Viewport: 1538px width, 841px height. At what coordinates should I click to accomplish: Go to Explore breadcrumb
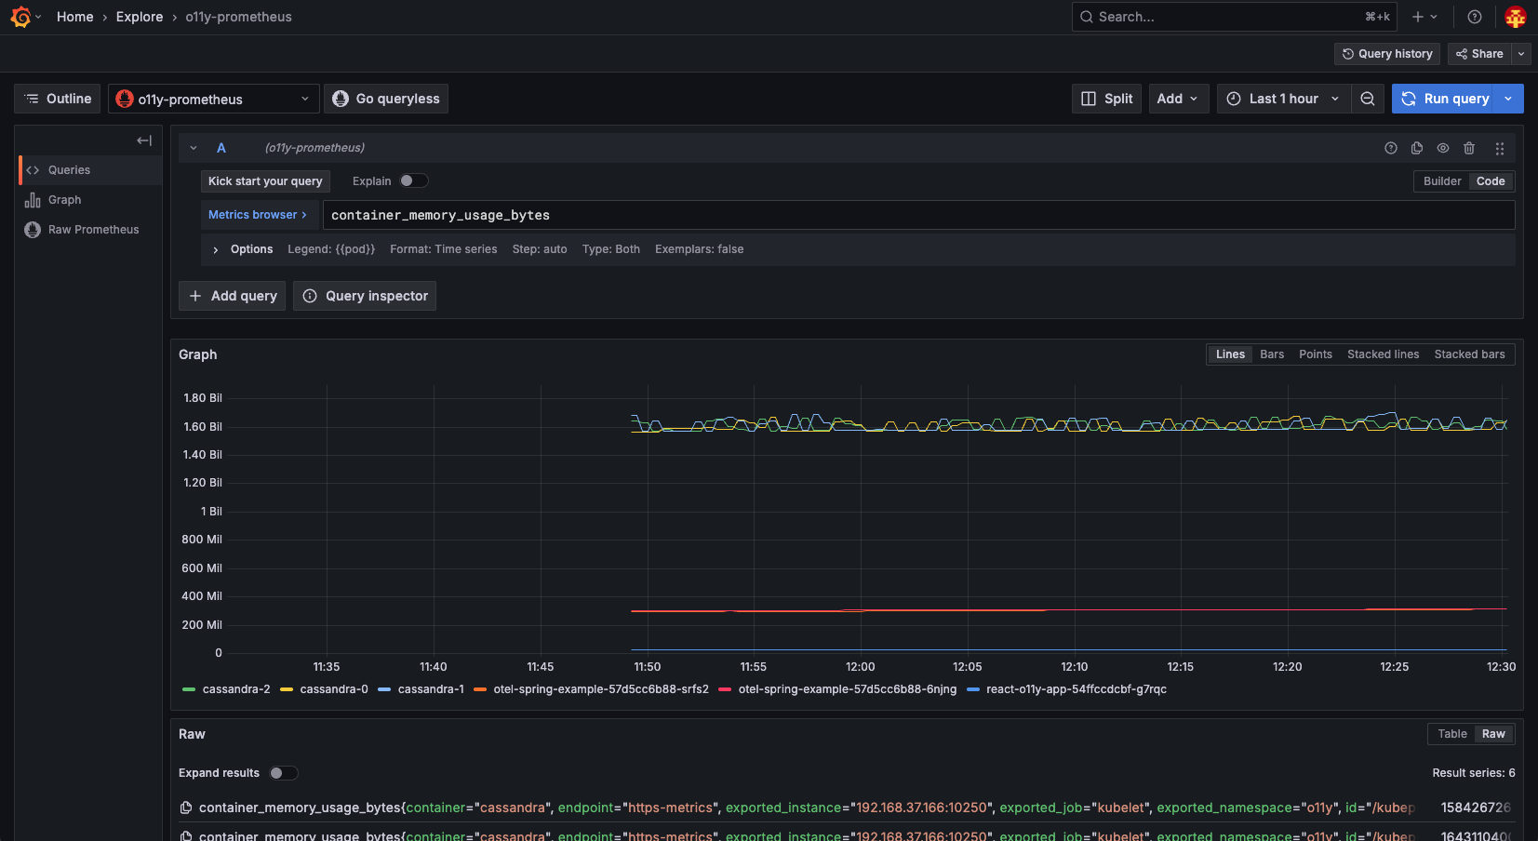point(140,17)
